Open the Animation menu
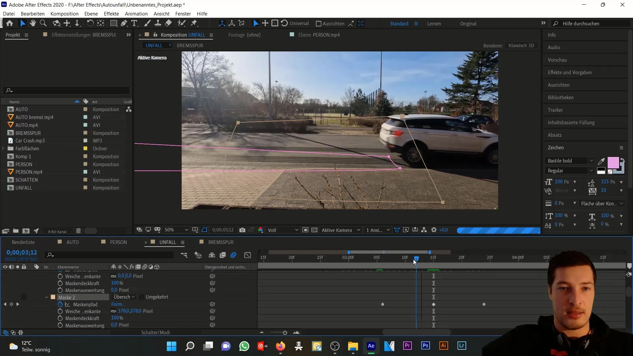 click(136, 14)
